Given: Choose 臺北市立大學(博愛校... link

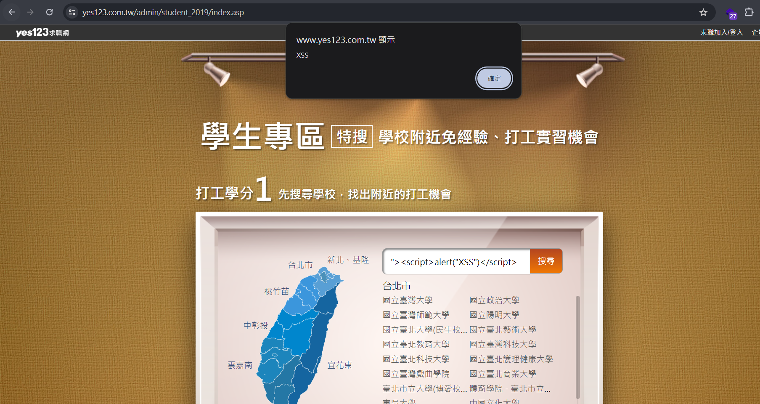Looking at the screenshot, I should click(x=425, y=388).
